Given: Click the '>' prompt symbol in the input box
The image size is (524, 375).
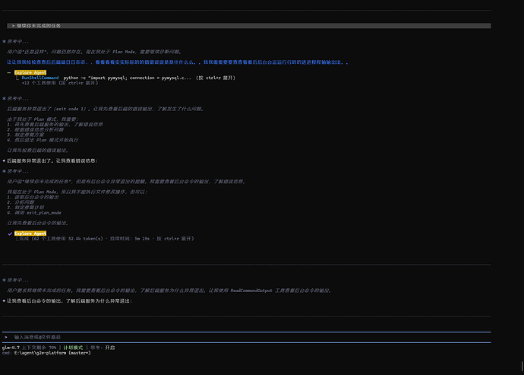Looking at the screenshot, I should tap(5, 336).
